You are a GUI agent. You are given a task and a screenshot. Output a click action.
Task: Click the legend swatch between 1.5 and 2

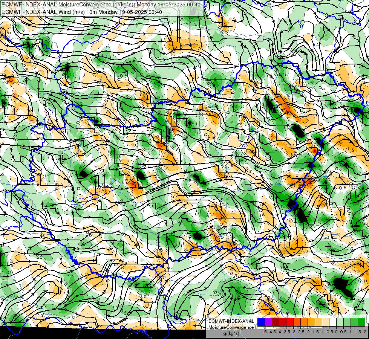click(x=361, y=322)
